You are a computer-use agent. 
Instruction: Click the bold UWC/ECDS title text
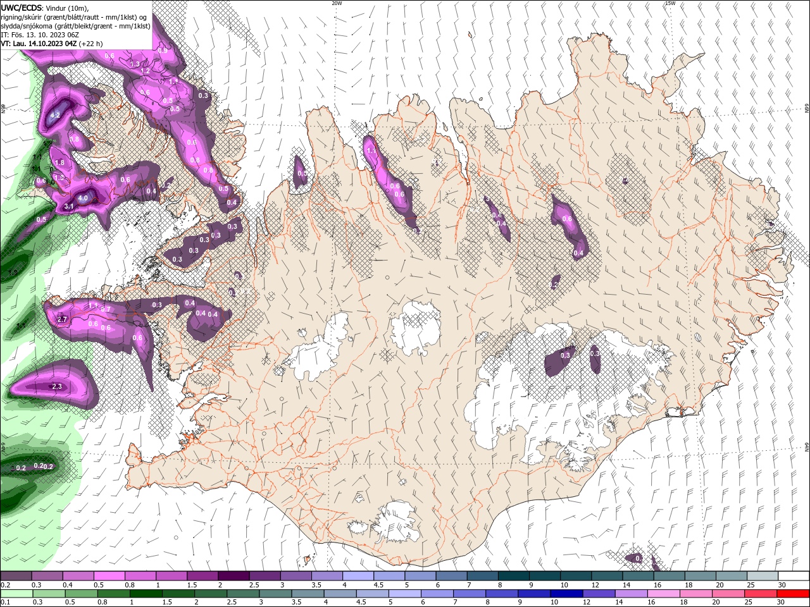[x=22, y=8]
